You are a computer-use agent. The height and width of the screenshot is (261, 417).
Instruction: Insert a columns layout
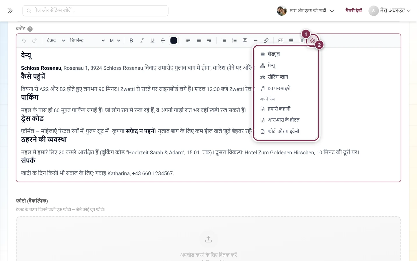302,41
